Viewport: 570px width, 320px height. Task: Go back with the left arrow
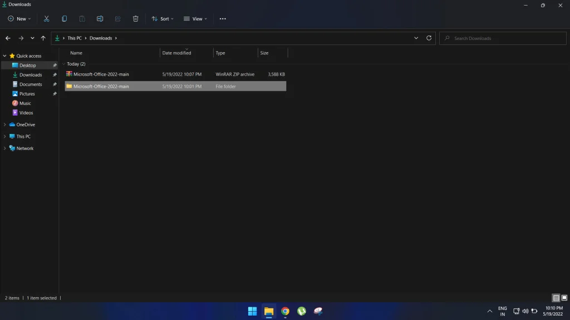(x=8, y=38)
